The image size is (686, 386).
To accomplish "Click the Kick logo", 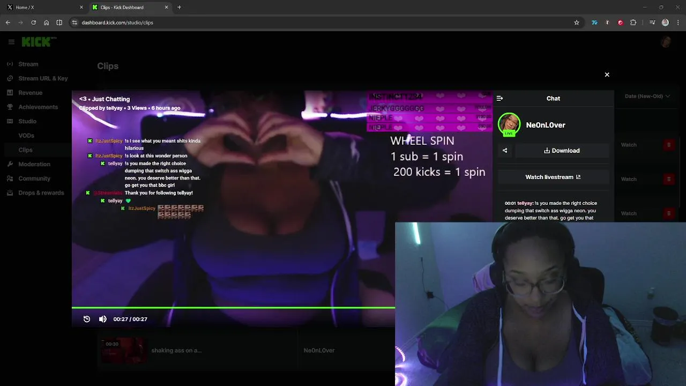I will pyautogui.click(x=39, y=42).
